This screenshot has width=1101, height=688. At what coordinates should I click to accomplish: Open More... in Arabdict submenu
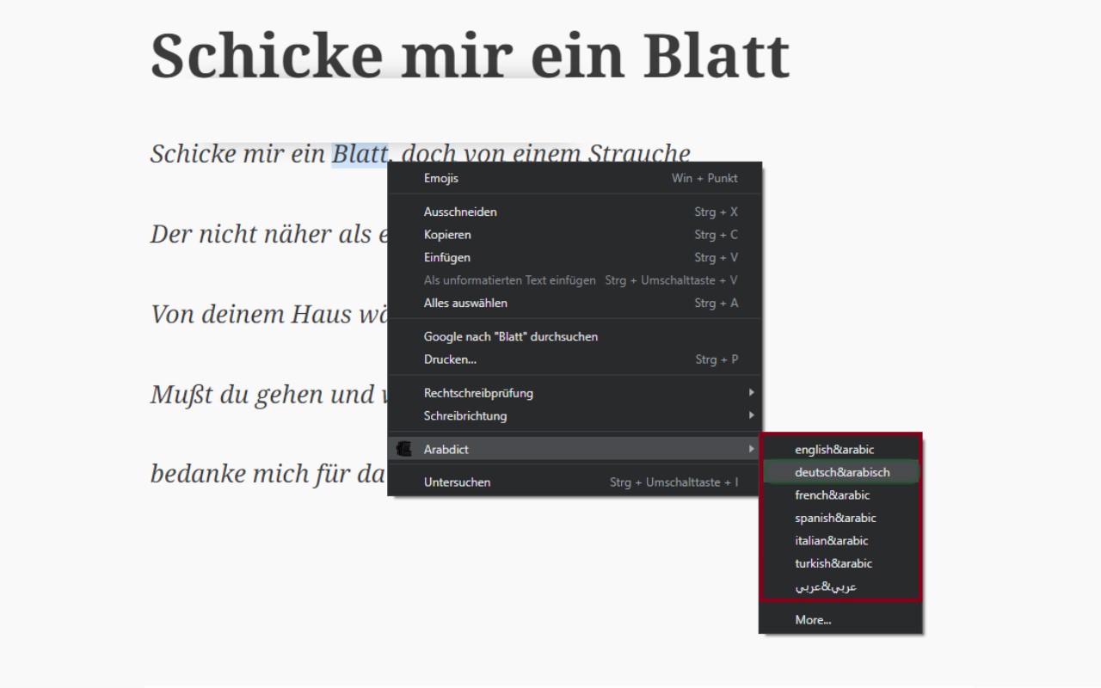click(813, 619)
